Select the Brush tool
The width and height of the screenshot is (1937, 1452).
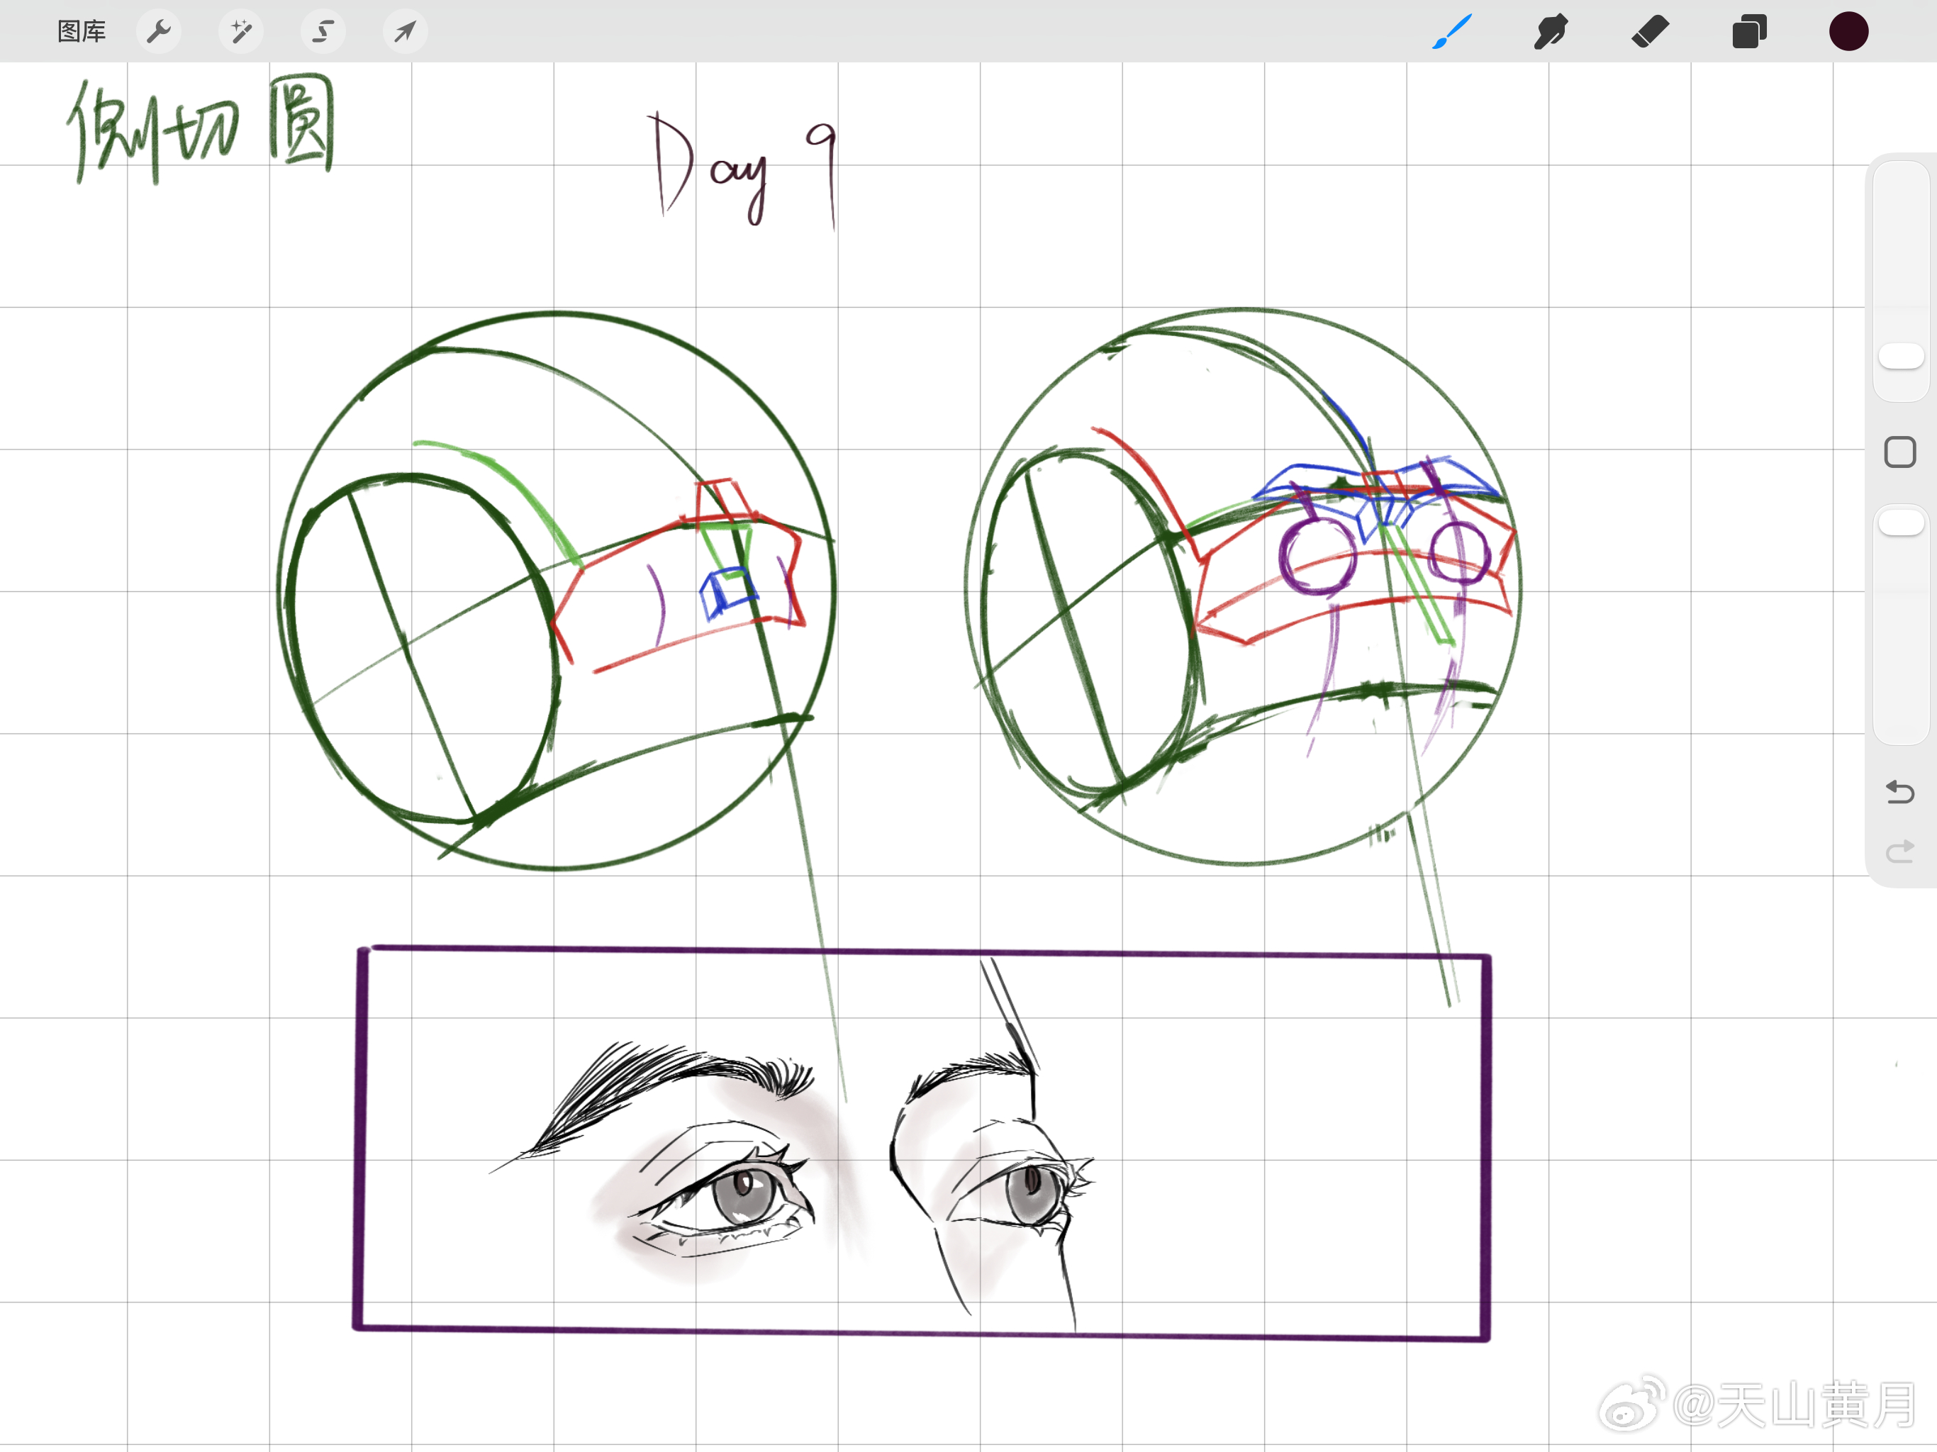coord(1452,31)
